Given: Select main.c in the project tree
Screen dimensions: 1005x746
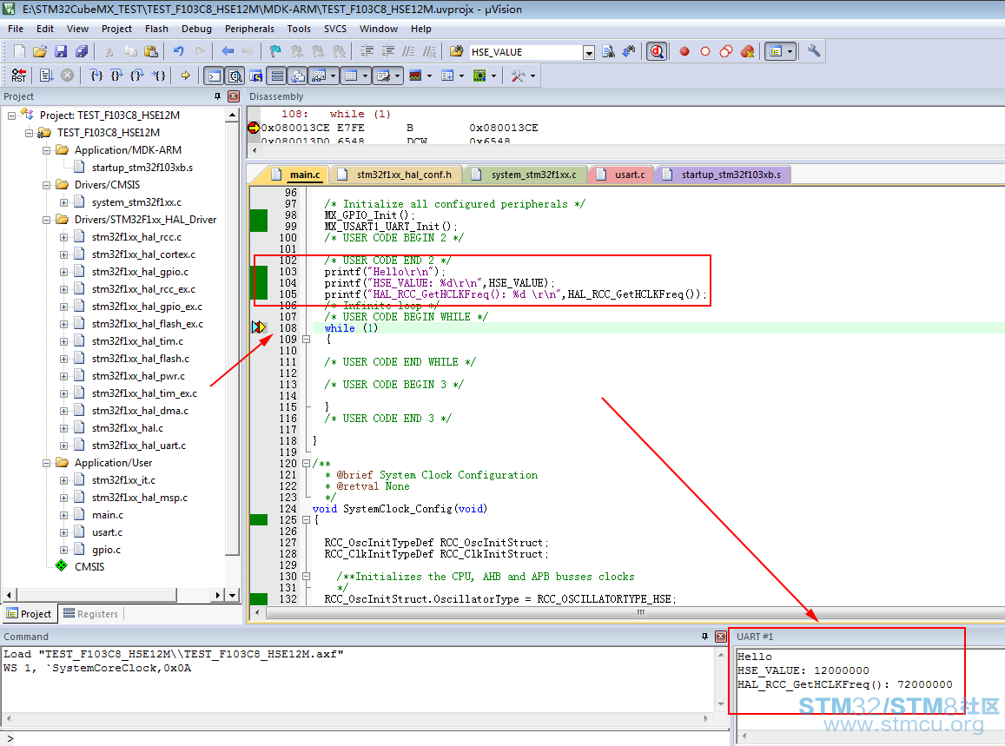Looking at the screenshot, I should click(108, 515).
